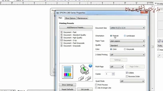This screenshot has width=163, height=91.
Task: Click the Document - 2-Up icon
Action: point(61,40)
